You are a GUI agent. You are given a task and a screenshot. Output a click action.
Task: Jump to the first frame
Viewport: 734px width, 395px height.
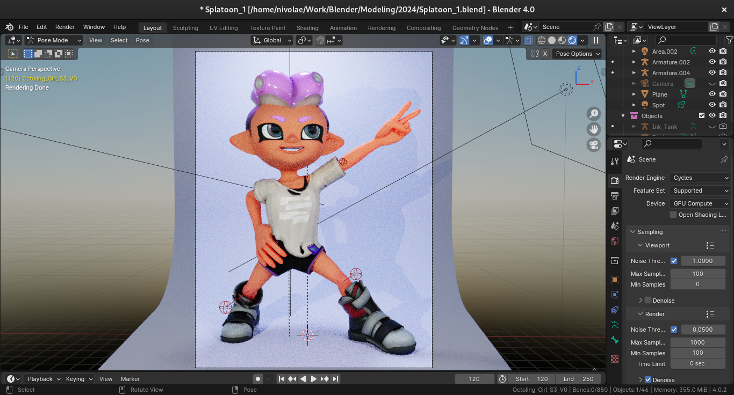click(x=281, y=379)
